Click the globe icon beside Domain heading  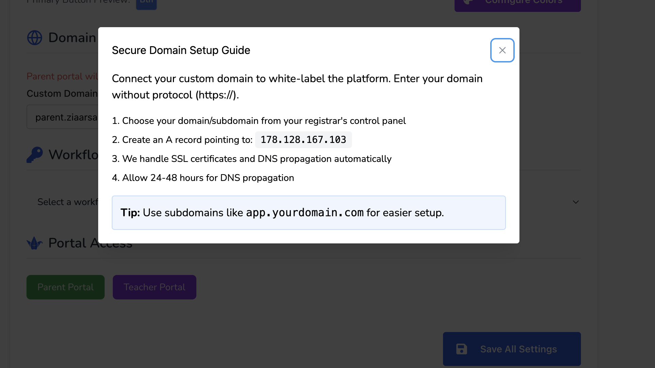pyautogui.click(x=35, y=38)
